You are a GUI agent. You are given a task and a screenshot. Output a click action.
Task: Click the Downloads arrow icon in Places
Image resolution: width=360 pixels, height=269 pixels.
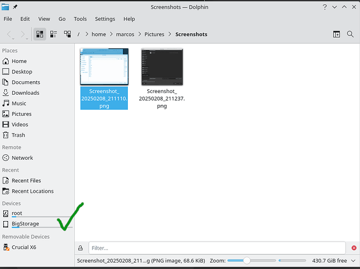click(x=6, y=93)
